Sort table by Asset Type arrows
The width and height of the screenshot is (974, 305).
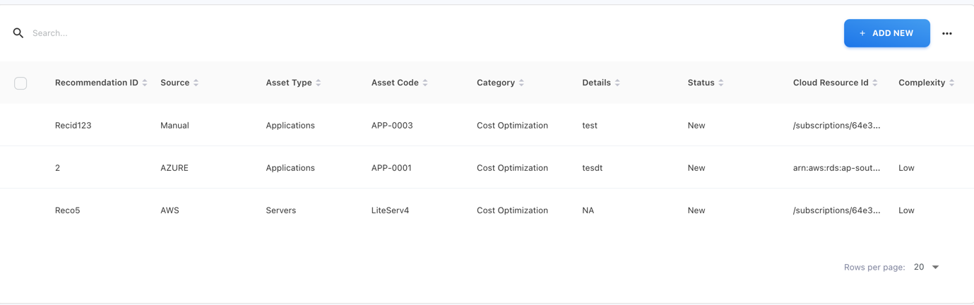coord(319,83)
